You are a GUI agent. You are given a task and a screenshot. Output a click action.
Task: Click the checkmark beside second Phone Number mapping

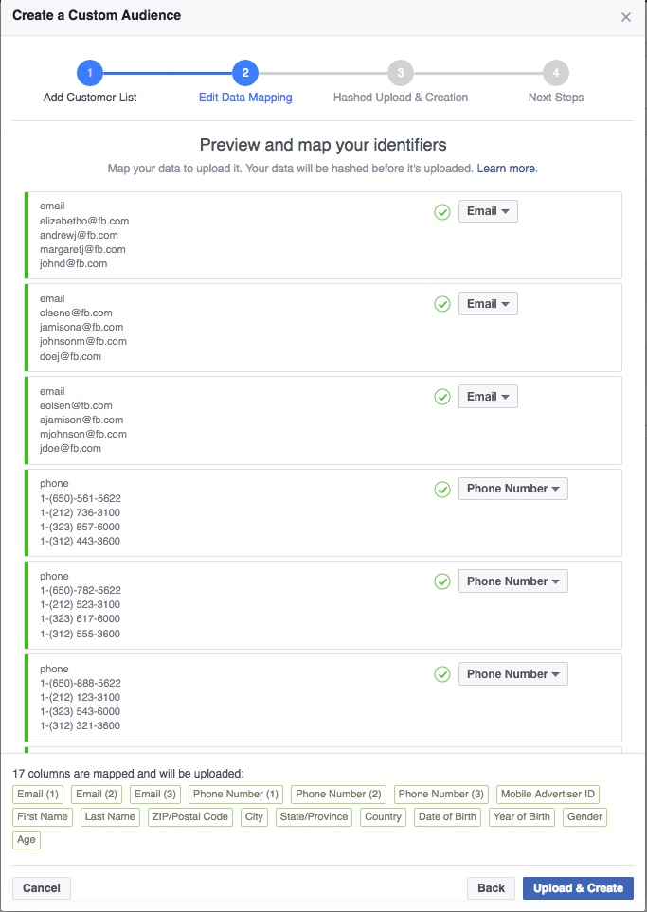[x=441, y=581]
